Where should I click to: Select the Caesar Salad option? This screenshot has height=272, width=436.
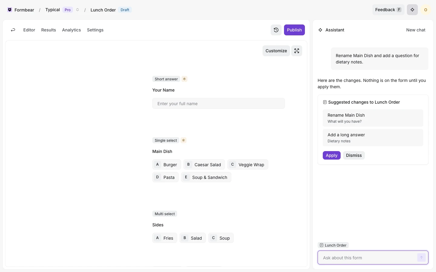204,164
